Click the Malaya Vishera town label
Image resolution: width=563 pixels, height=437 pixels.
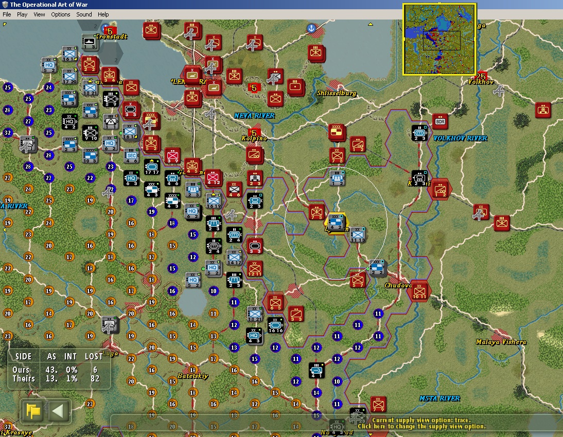pyautogui.click(x=501, y=342)
